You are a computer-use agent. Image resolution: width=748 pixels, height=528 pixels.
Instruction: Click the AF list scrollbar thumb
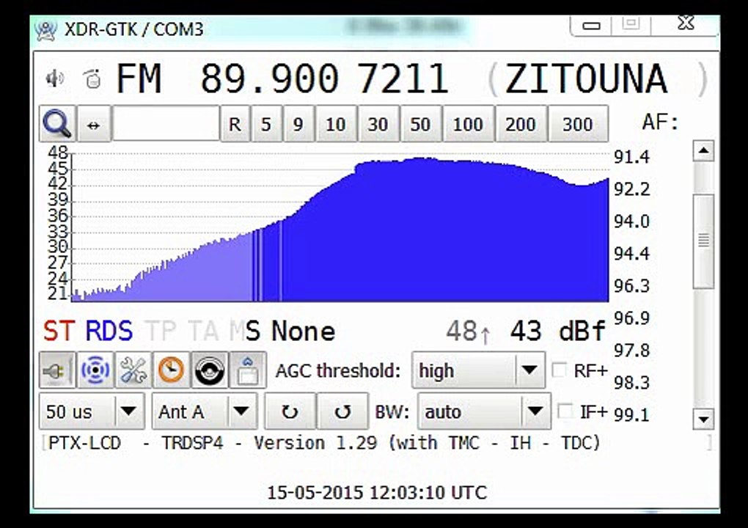704,241
